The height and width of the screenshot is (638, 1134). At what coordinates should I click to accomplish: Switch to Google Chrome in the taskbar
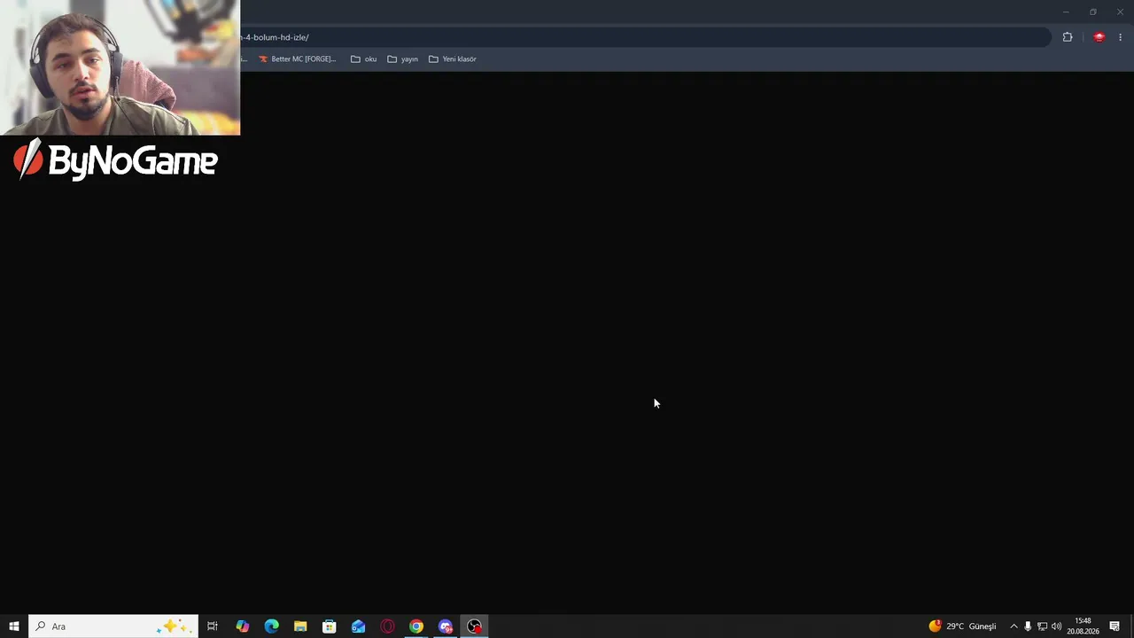pyautogui.click(x=416, y=626)
